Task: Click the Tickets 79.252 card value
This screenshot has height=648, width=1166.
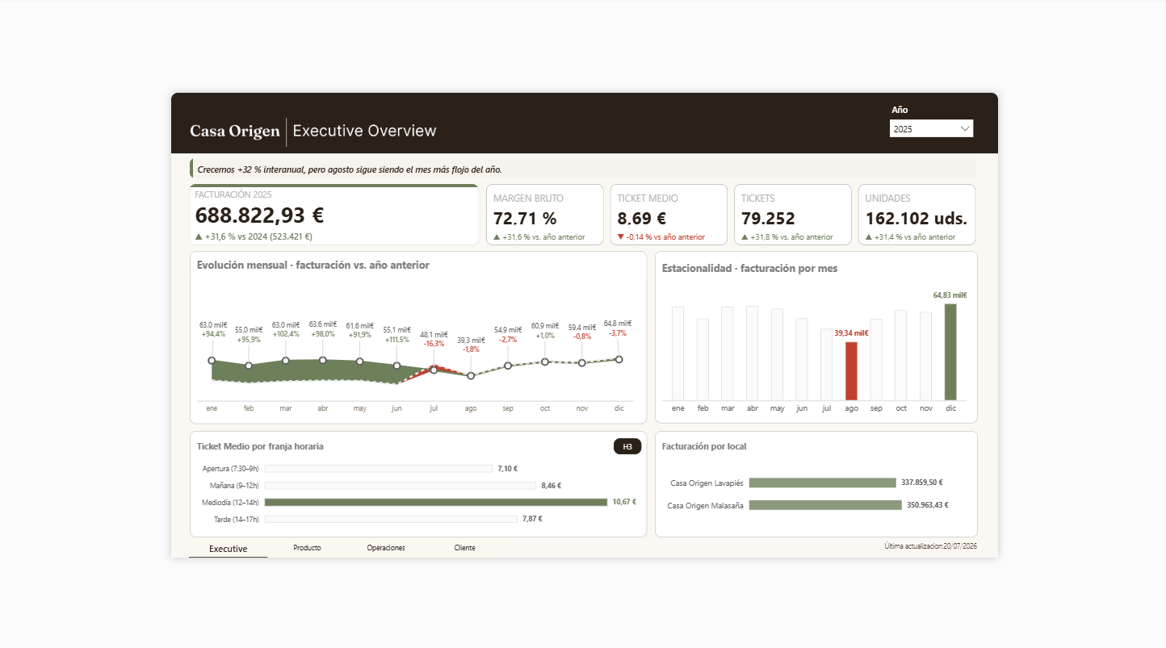Action: tap(768, 219)
